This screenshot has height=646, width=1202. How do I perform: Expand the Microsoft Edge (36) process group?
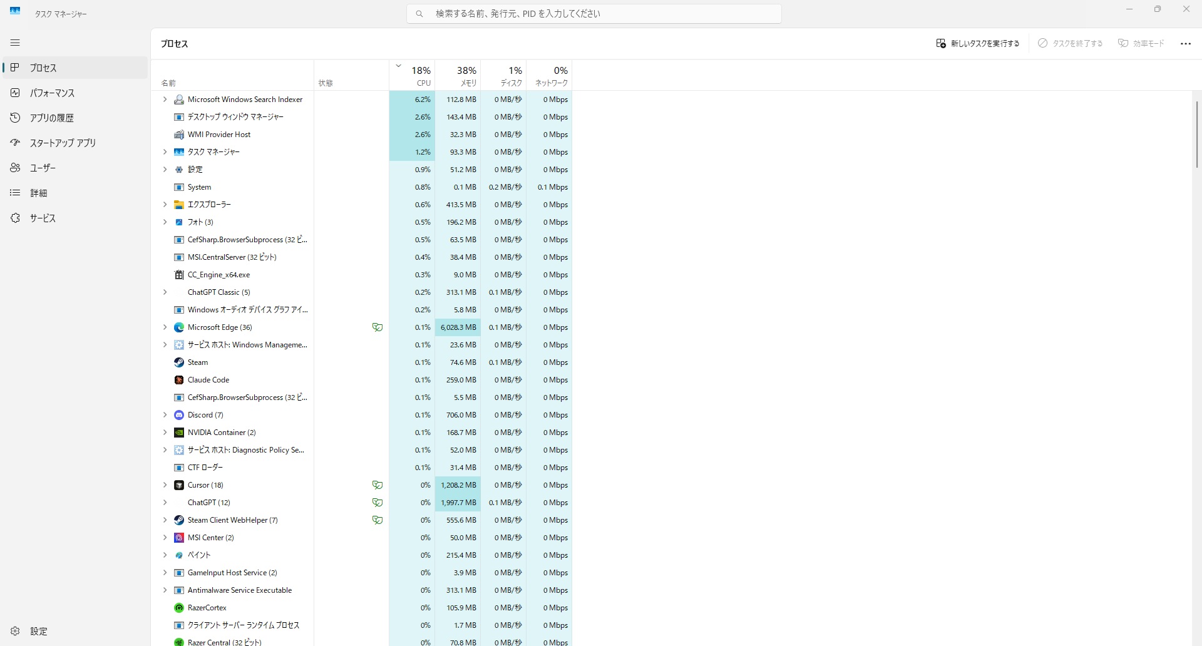pos(165,327)
